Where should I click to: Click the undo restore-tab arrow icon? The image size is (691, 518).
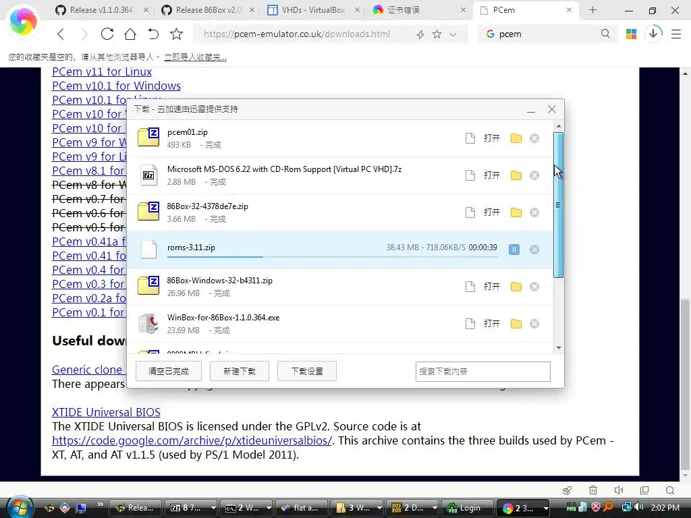click(153, 34)
